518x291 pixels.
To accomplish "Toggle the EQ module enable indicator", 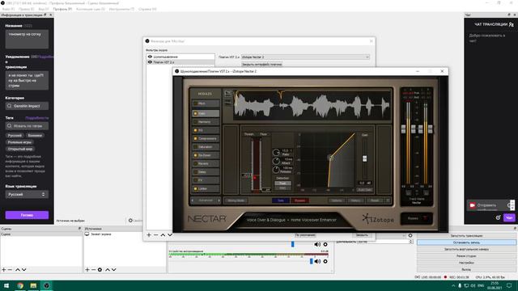I will click(x=196, y=130).
